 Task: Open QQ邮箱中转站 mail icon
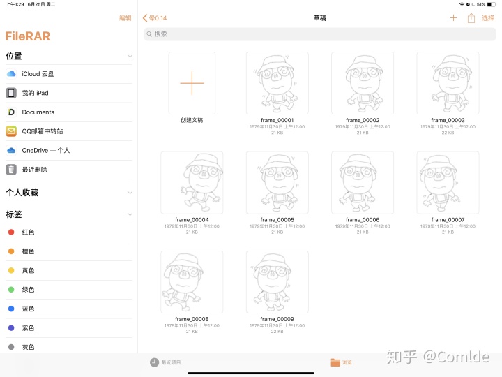pyautogui.click(x=11, y=131)
